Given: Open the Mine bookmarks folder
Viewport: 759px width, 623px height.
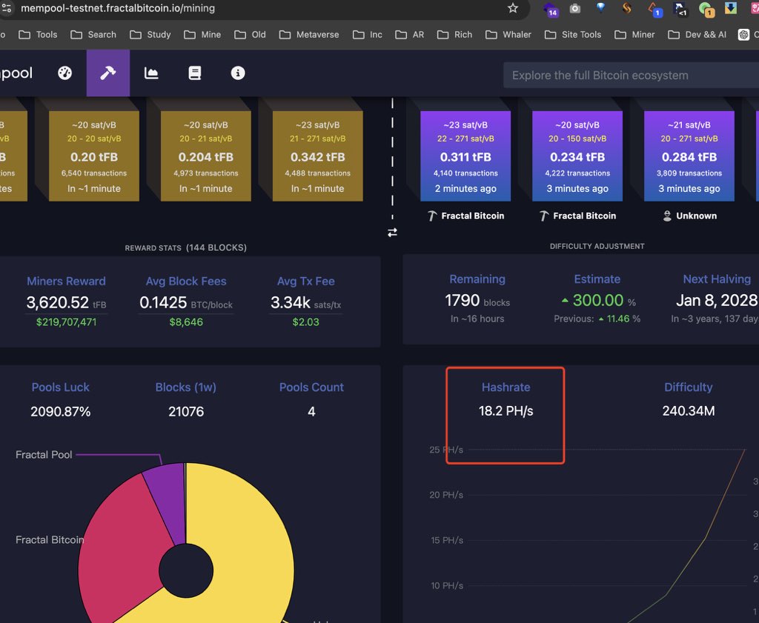Looking at the screenshot, I should click(202, 35).
